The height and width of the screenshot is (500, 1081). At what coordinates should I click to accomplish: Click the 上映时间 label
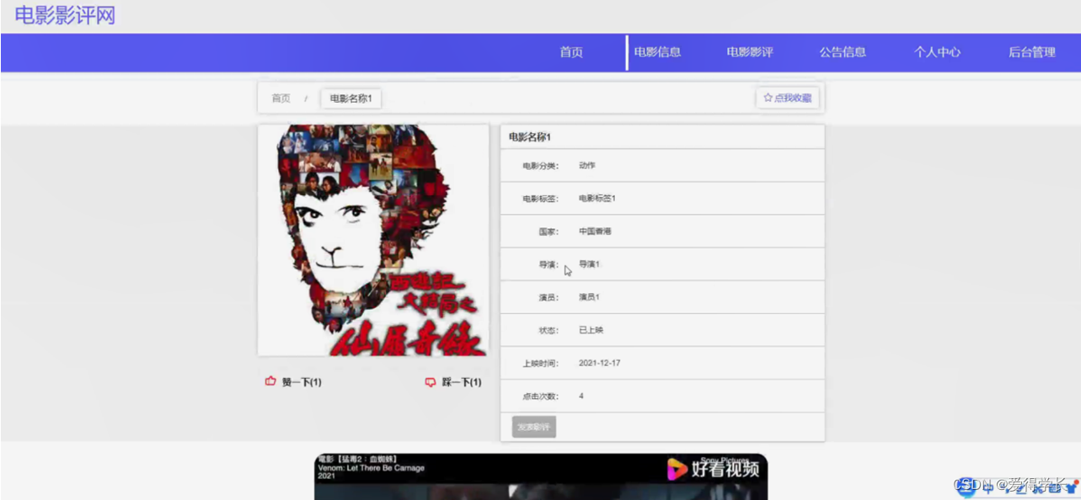coord(540,364)
